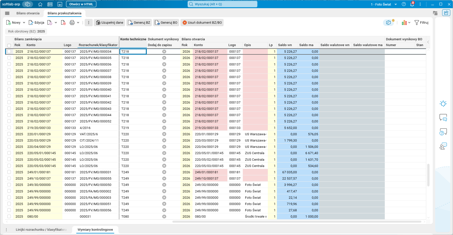Click Usuń dokument BZ/BO button
This screenshot has width=453, height=235.
pyautogui.click(x=202, y=23)
